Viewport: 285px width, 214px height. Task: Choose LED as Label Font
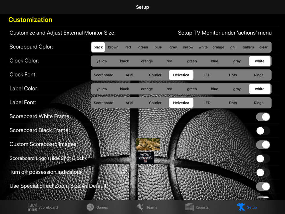[x=207, y=103]
